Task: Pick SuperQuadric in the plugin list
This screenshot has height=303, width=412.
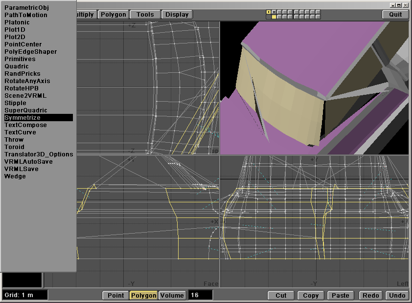Action: (26, 110)
